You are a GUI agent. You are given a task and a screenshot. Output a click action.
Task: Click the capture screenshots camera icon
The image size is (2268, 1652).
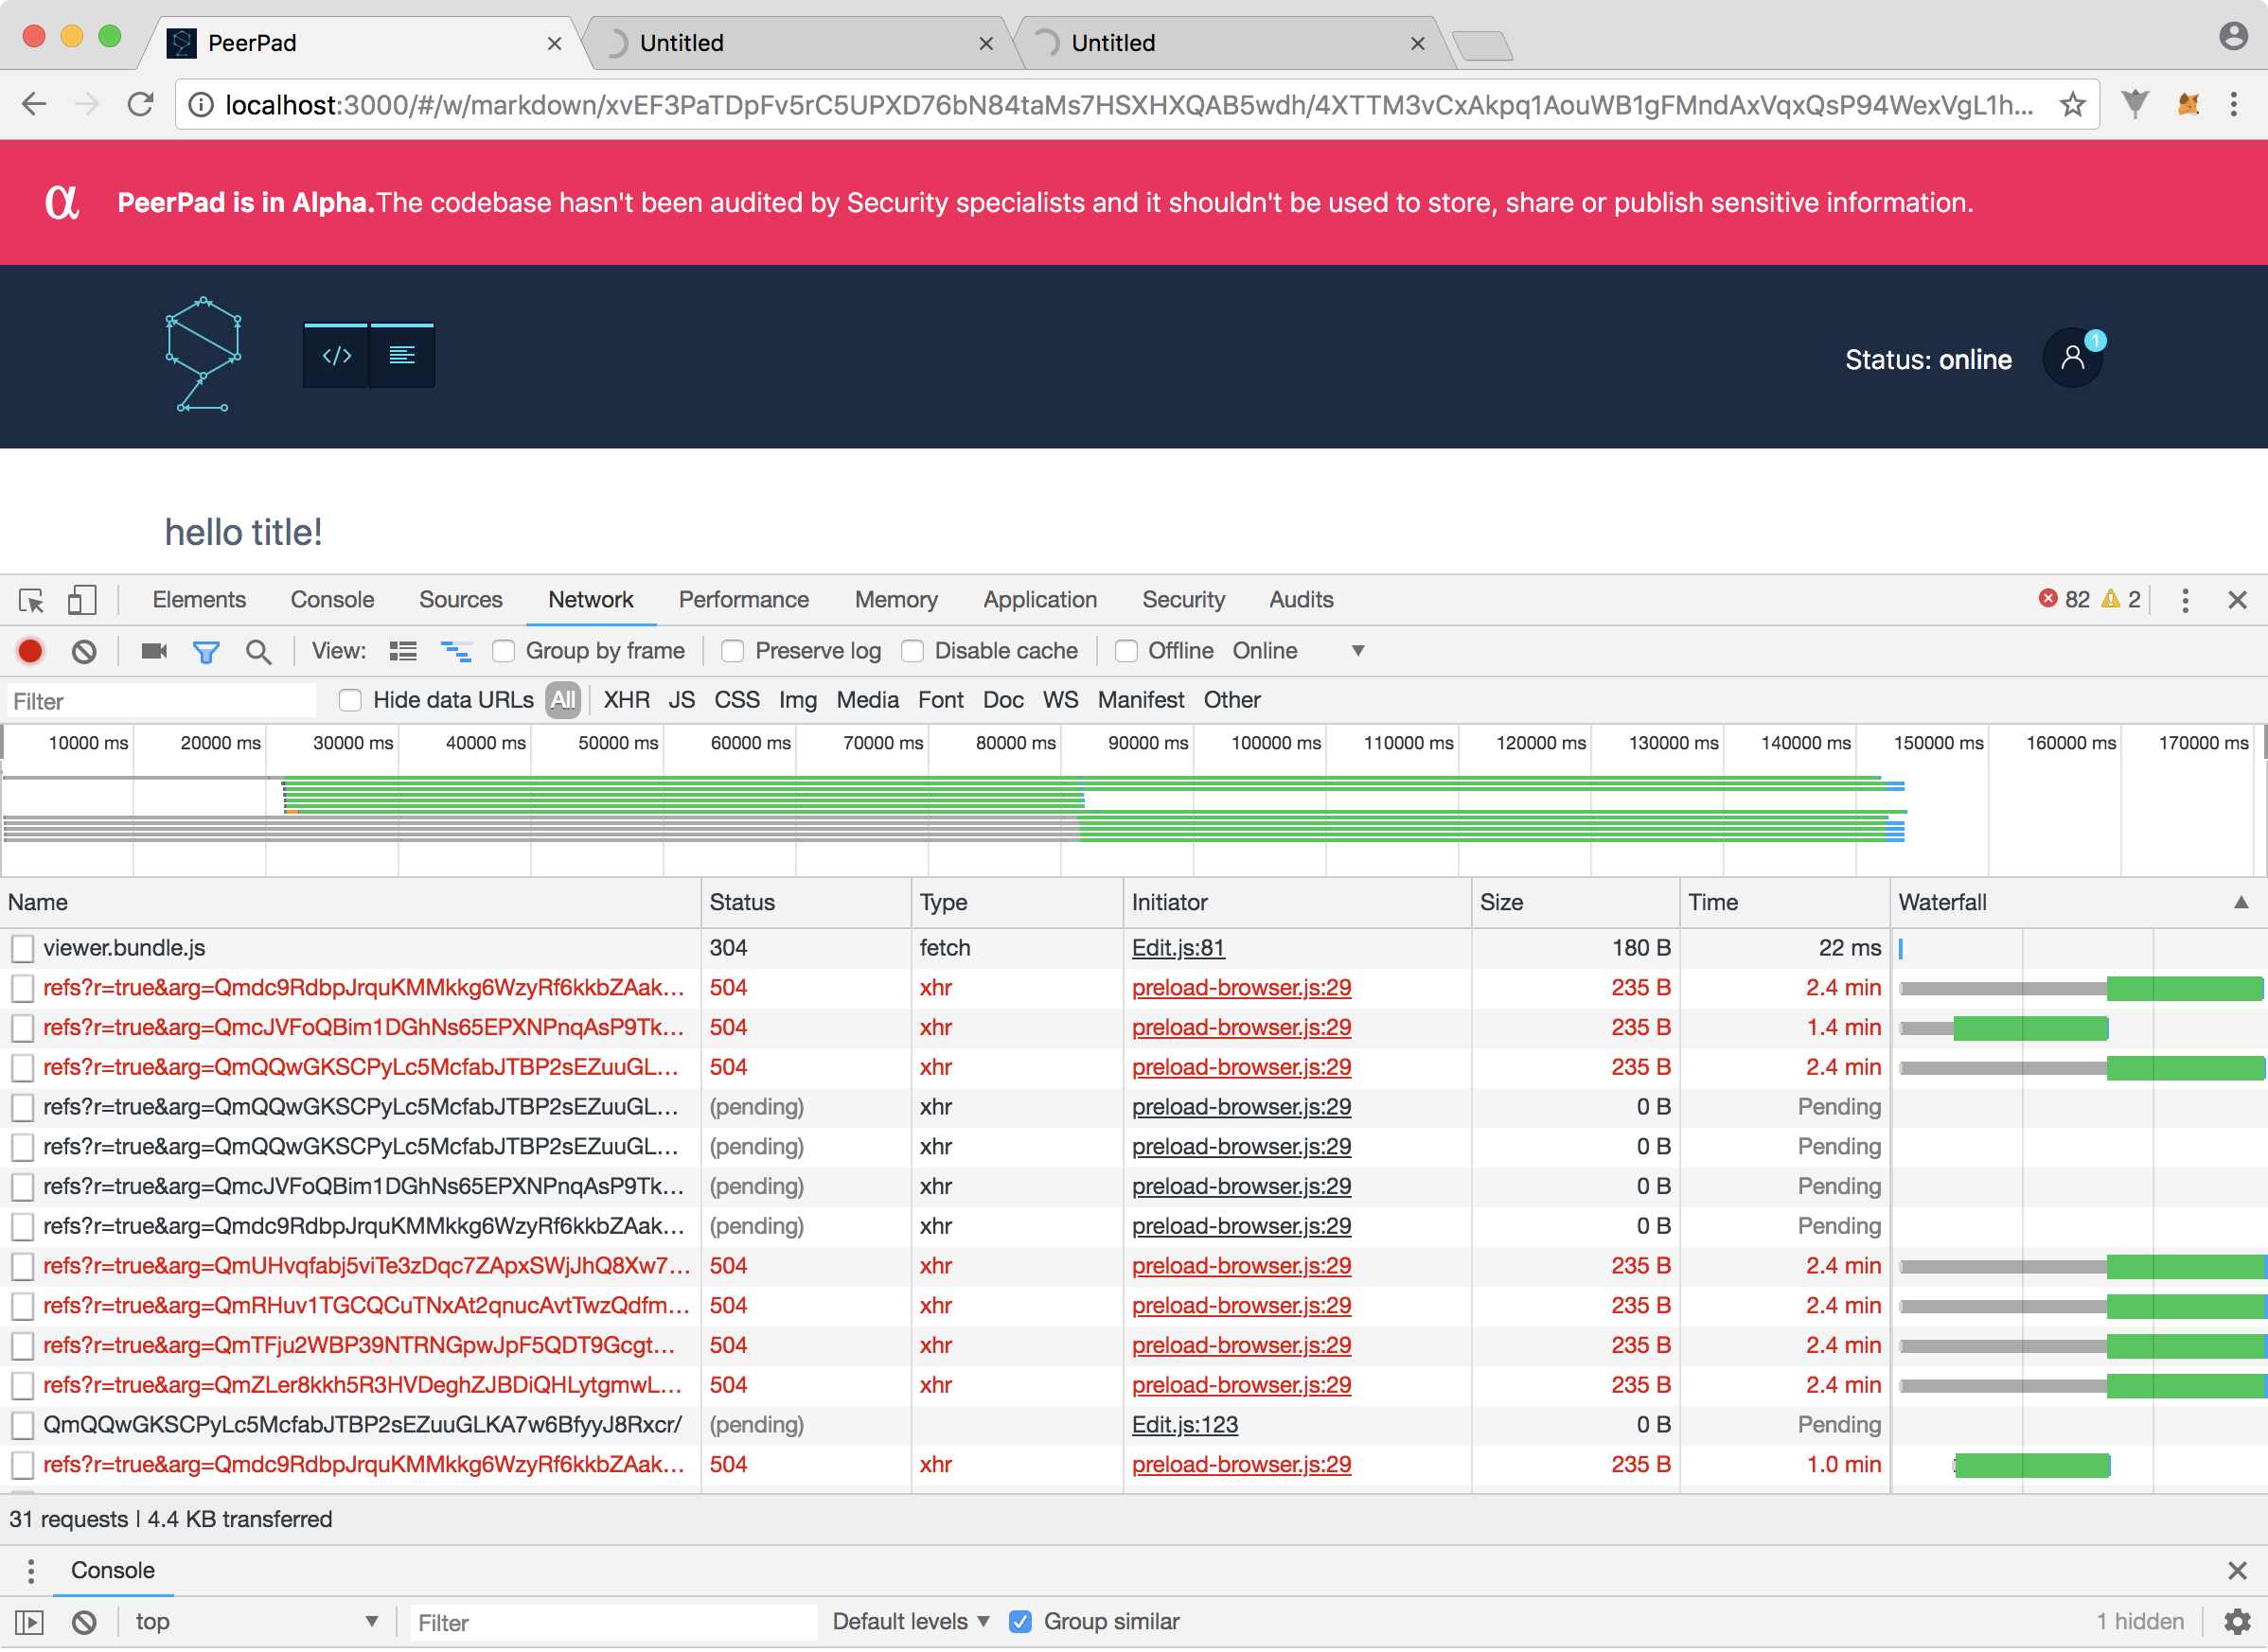[x=154, y=651]
